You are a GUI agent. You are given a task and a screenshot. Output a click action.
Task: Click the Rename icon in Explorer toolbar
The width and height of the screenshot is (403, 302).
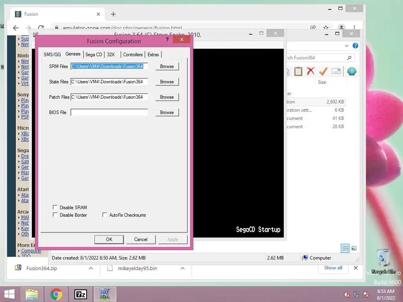(x=336, y=71)
